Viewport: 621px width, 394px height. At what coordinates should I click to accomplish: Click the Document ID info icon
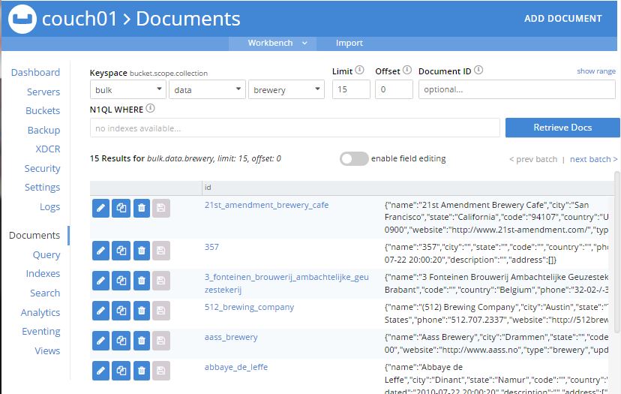pos(478,70)
